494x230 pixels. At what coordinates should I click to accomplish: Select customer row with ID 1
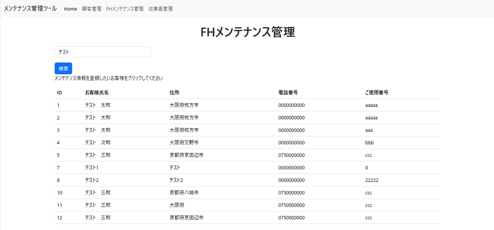pos(248,105)
